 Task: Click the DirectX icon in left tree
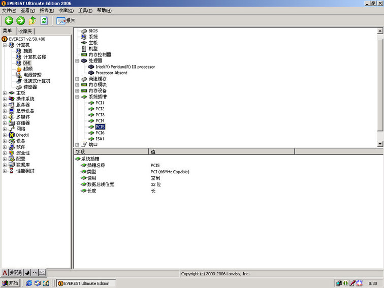click(12, 135)
